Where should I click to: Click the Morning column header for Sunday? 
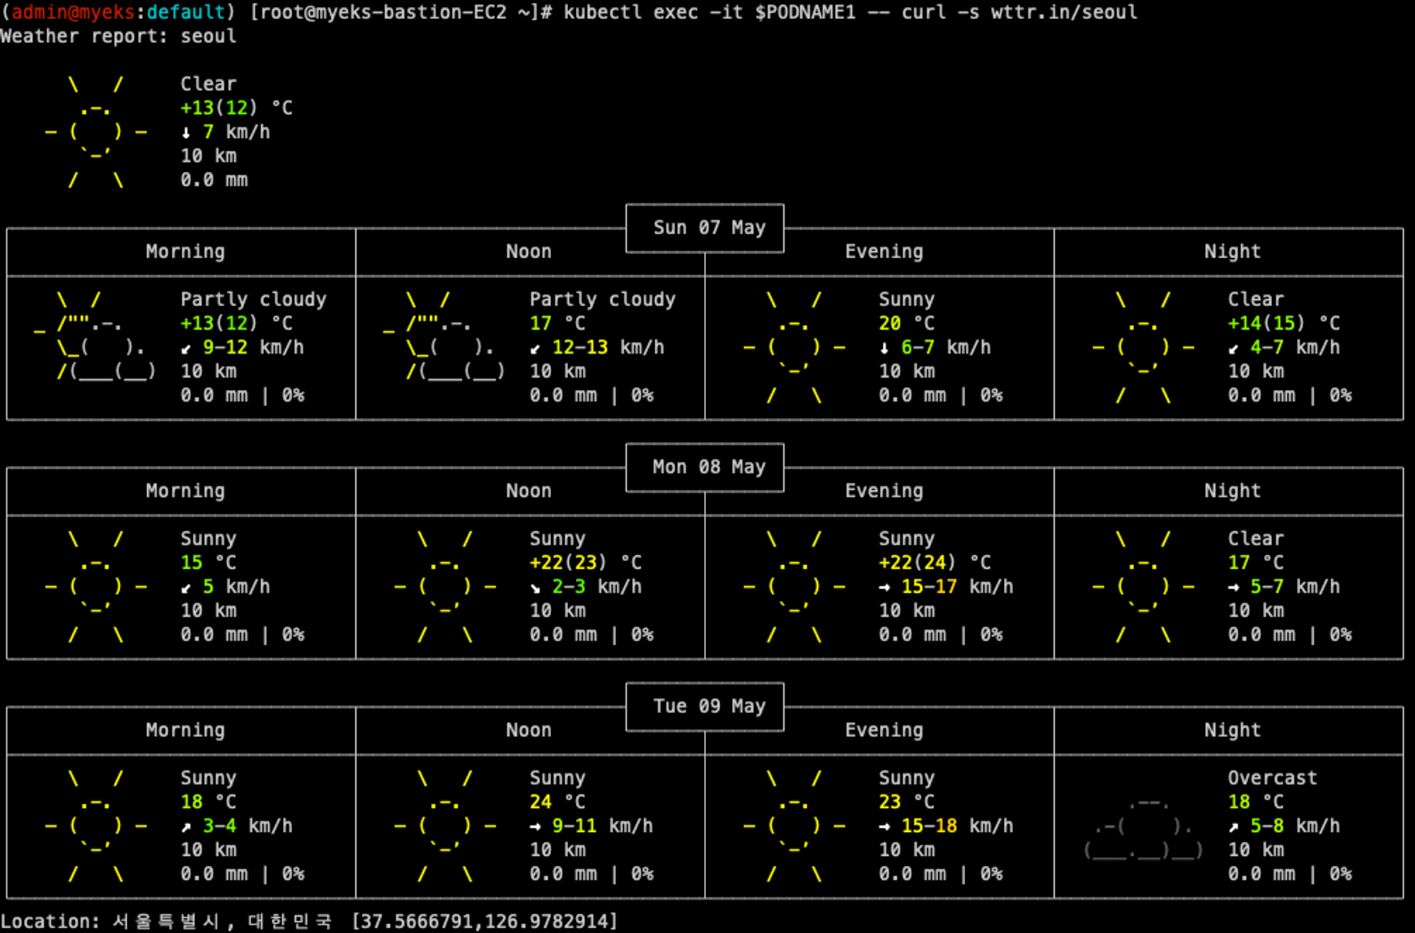pos(185,252)
